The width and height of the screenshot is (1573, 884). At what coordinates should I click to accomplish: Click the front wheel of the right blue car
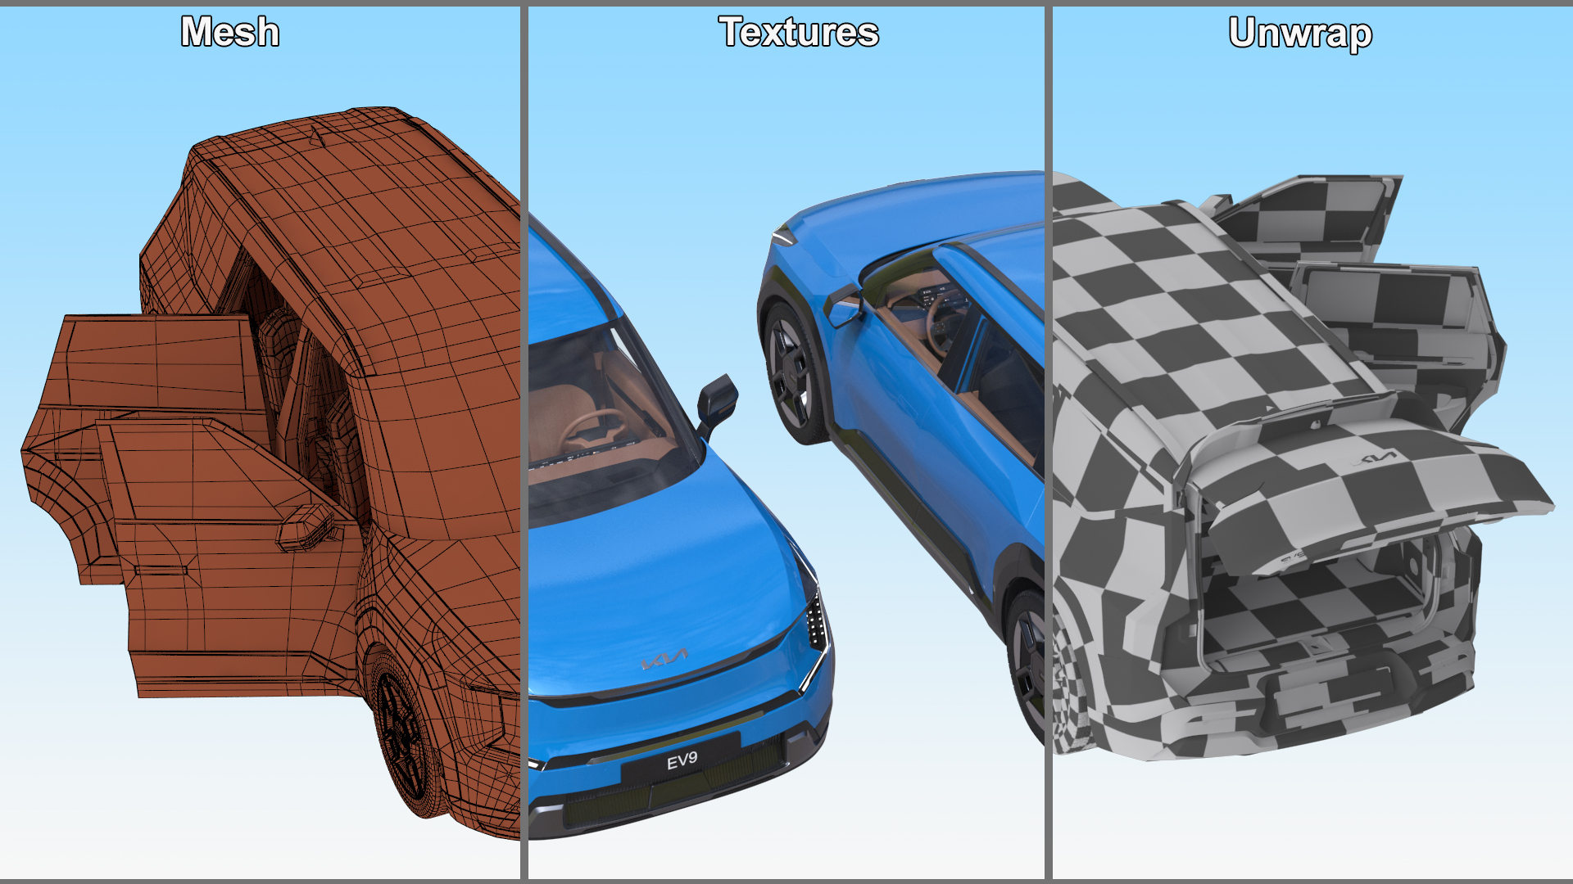click(x=793, y=372)
